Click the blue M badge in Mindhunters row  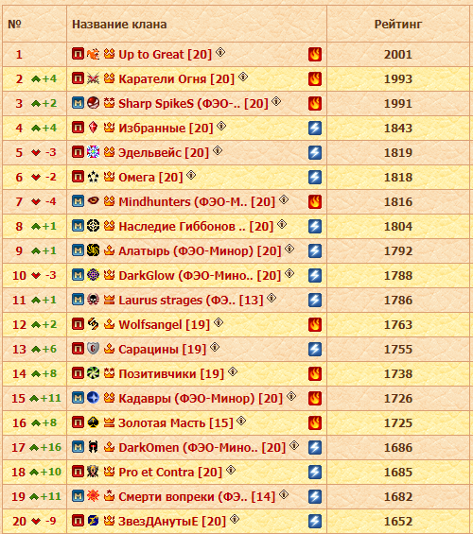tap(78, 201)
